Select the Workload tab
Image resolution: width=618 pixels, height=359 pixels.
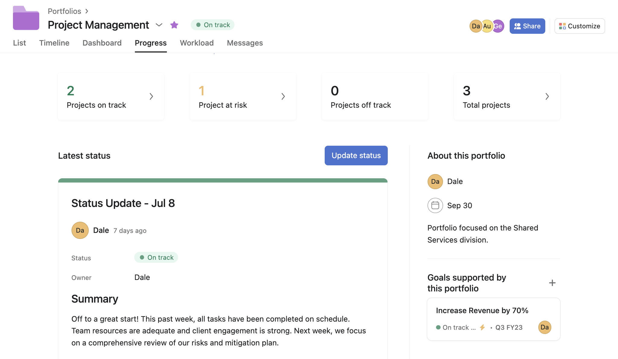pos(196,43)
